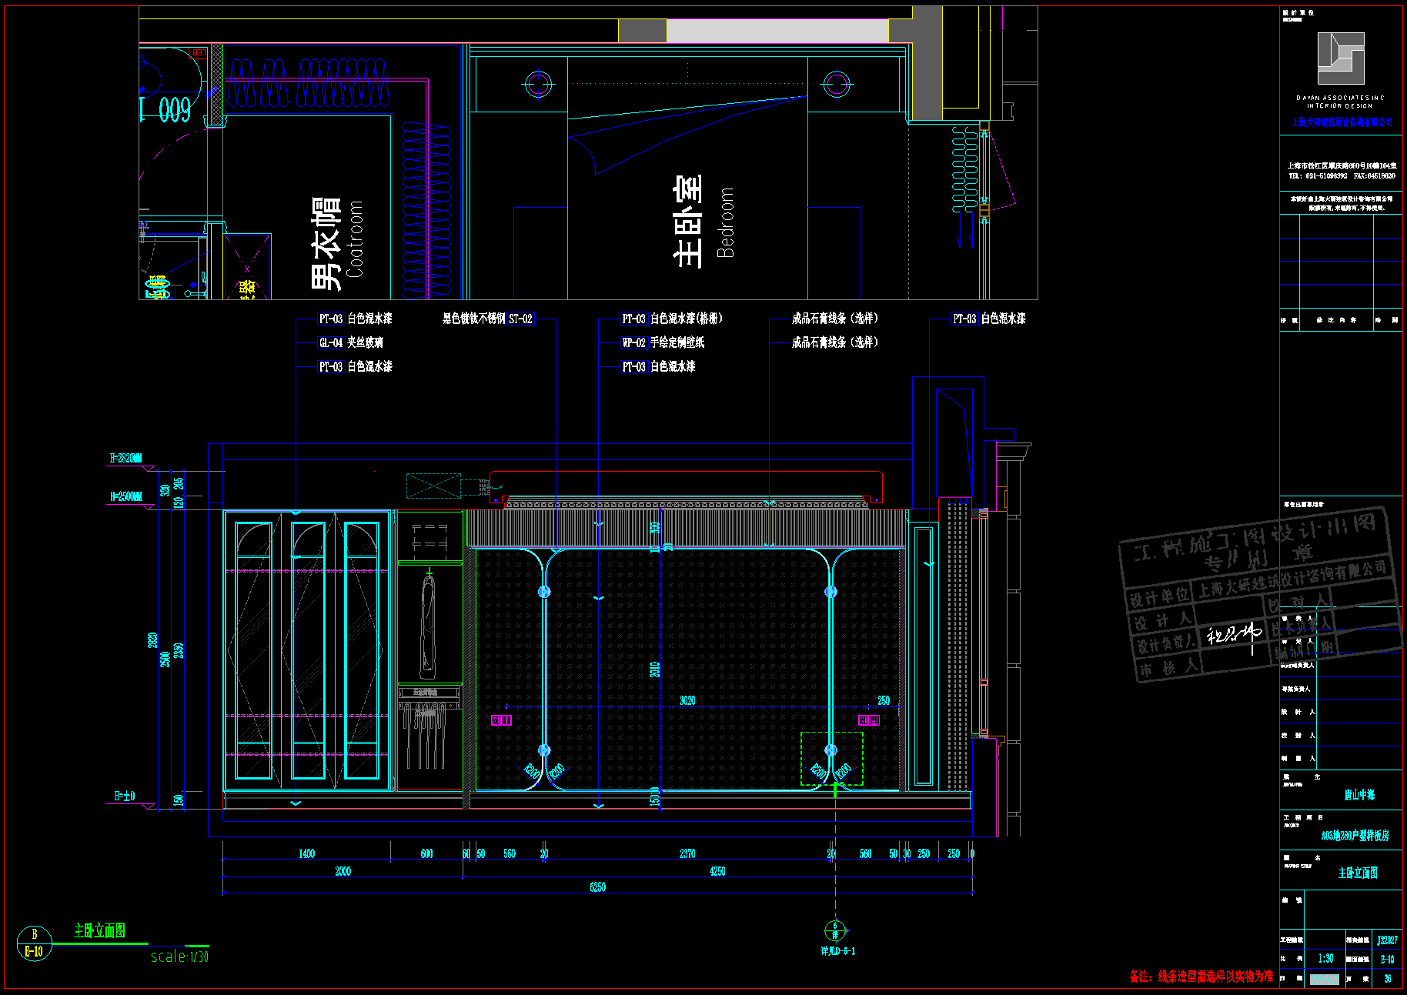
Task: Click the green detail callout circle symbol
Action: point(835,930)
